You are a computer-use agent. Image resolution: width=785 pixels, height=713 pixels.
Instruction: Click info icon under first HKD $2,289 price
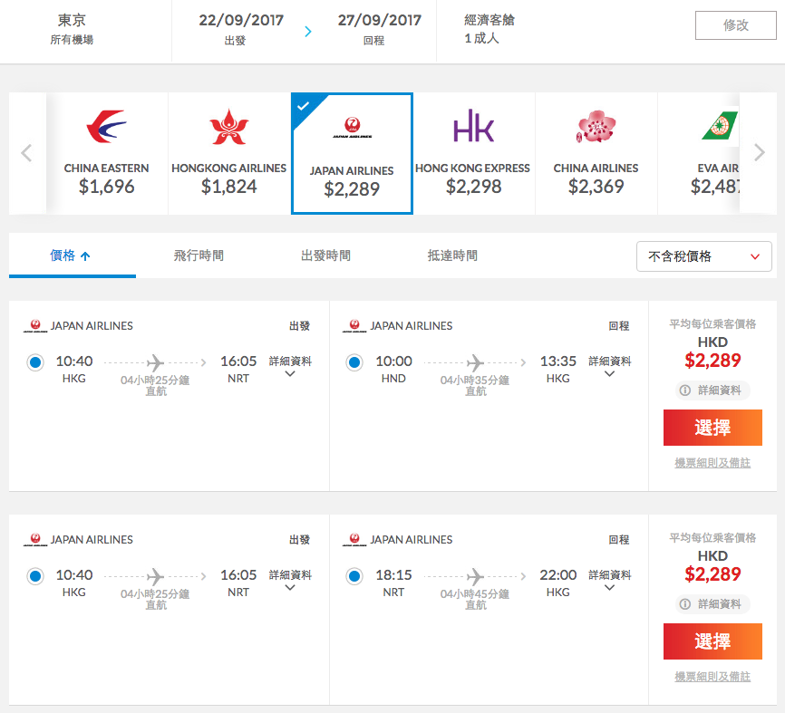click(685, 390)
